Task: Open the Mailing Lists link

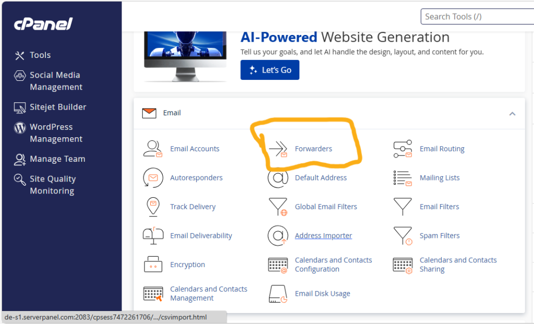Action: (x=439, y=177)
